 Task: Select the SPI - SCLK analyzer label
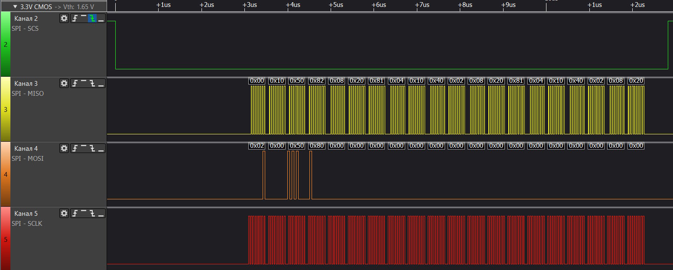[x=27, y=224]
